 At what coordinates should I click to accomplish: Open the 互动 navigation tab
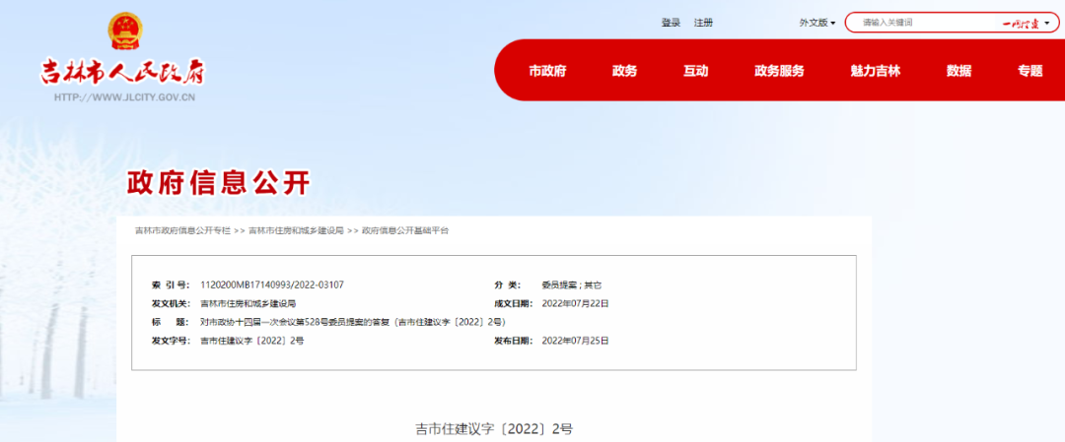tap(695, 71)
